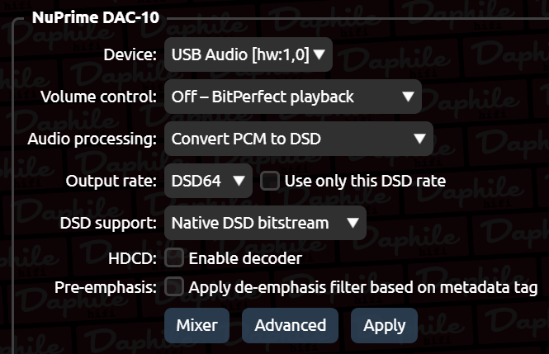Click the "Enable decoder" label text

click(245, 258)
